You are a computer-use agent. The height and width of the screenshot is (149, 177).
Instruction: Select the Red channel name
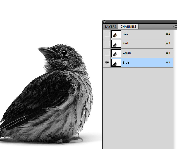click(x=125, y=43)
